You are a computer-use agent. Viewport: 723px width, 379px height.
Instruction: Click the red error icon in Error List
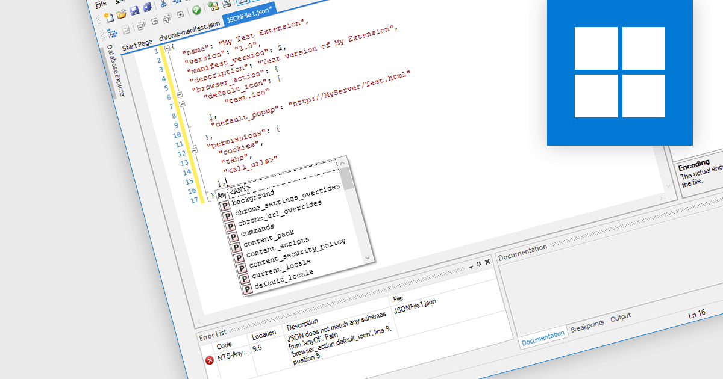[210, 360]
